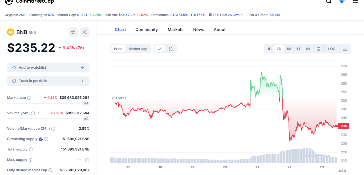Click the info icon beside Volume (24h)
364x175 pixels.
[33, 113]
